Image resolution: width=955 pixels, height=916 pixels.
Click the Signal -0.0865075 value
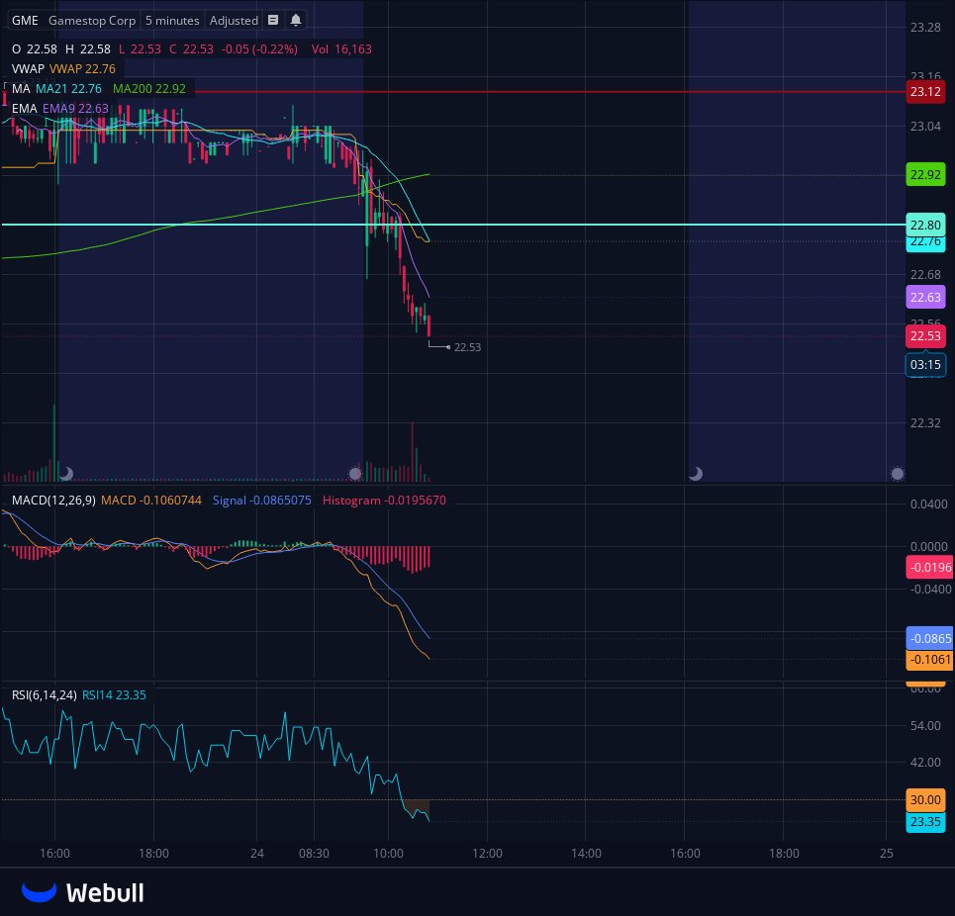coord(263,501)
